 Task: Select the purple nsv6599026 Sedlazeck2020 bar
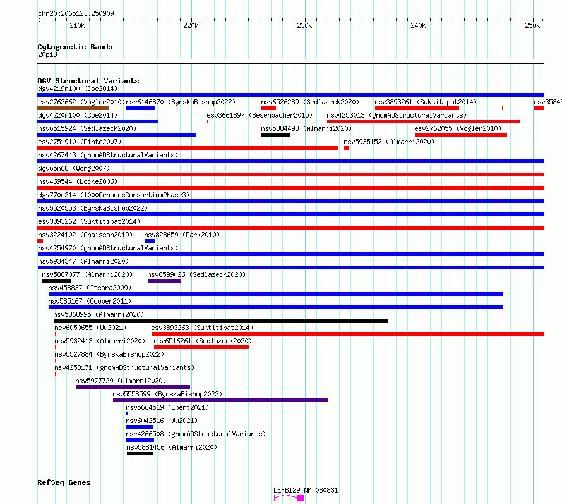click(x=164, y=281)
